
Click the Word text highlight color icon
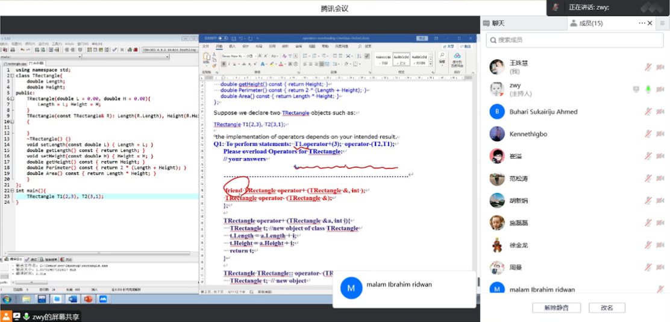(272, 64)
